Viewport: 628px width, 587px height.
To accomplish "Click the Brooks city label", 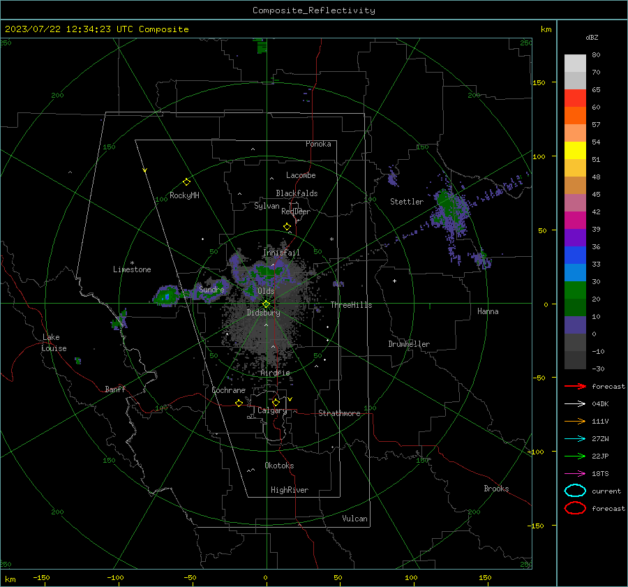I will click(496, 489).
